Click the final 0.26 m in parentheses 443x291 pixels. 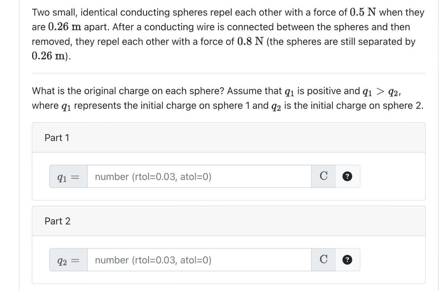49,56
